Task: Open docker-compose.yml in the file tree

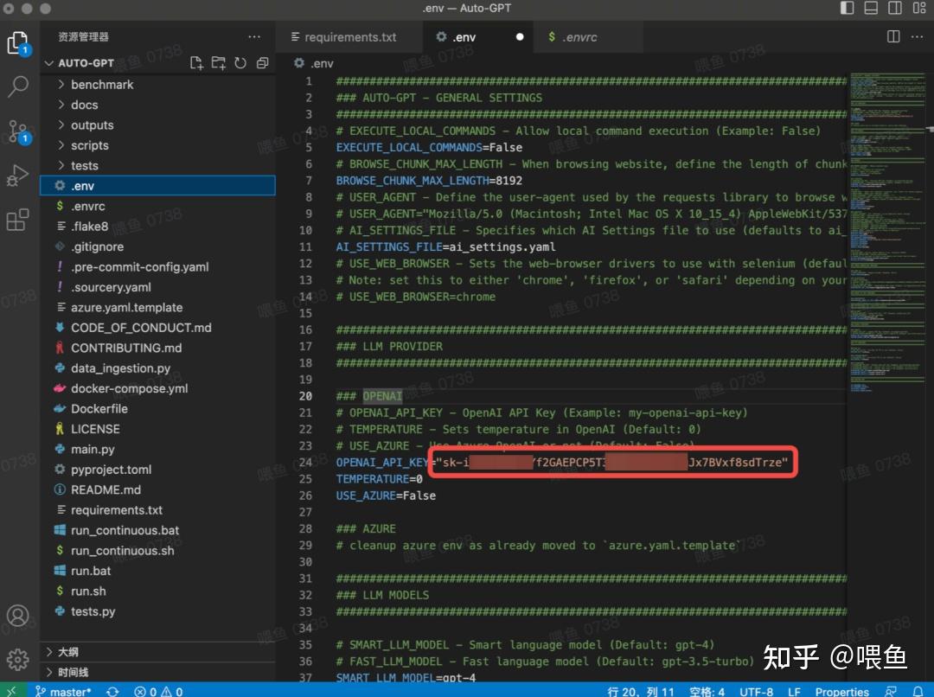Action: [x=129, y=388]
